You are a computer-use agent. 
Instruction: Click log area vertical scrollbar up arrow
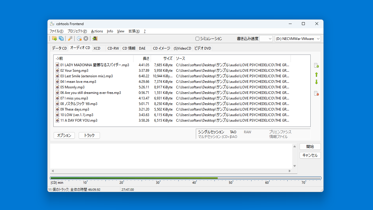(295, 146)
